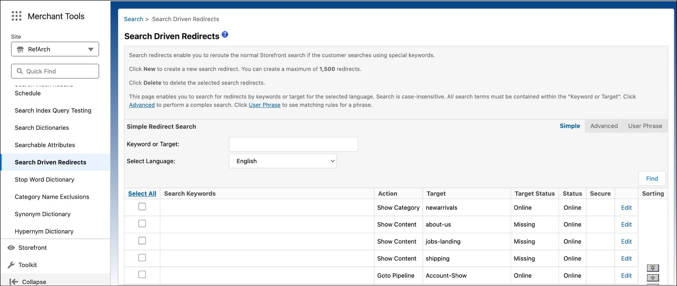Click the help question mark icon

click(x=225, y=34)
